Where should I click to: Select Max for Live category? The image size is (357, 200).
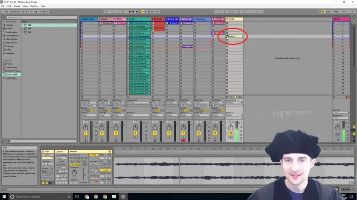[x=11, y=43]
